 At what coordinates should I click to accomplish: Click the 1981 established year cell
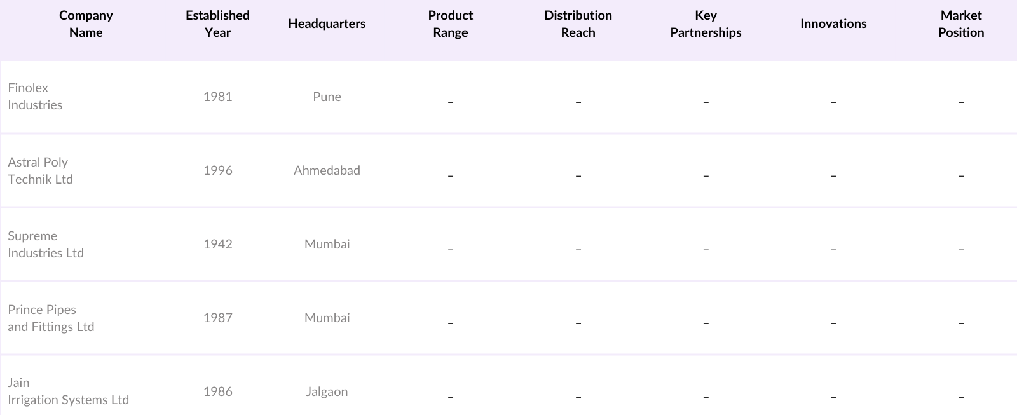217,97
